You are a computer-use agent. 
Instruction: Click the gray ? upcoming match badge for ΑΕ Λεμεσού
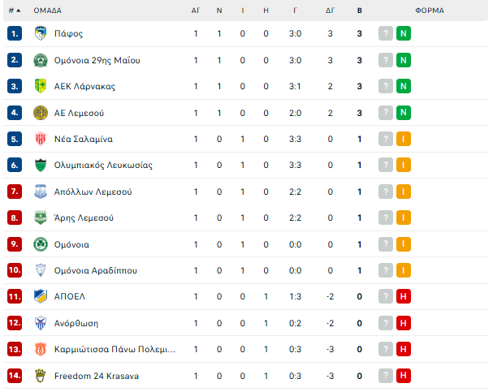click(386, 113)
